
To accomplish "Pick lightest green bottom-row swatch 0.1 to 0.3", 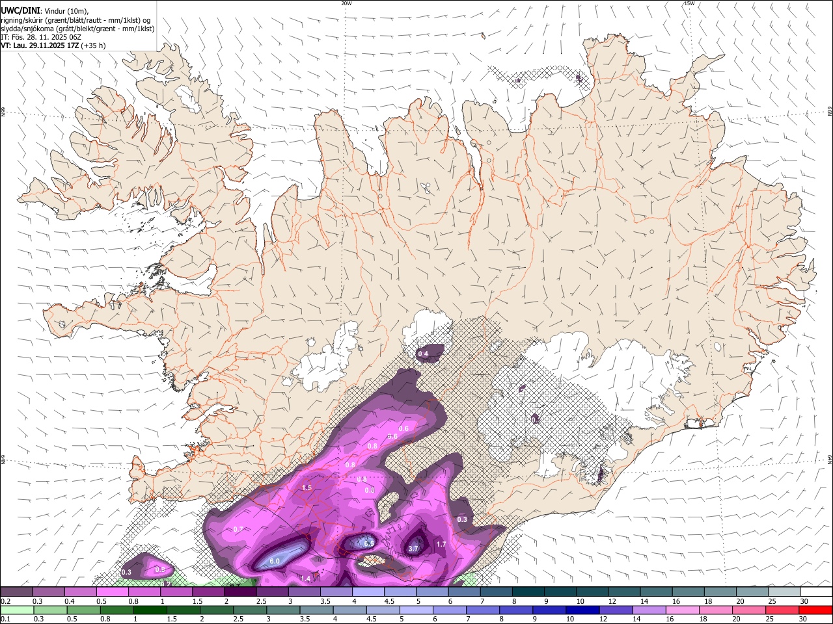I will 17,610.
